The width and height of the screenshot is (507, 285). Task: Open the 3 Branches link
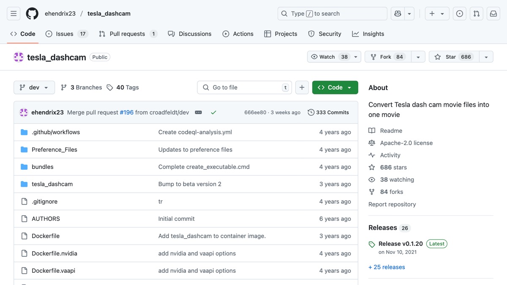coord(82,87)
